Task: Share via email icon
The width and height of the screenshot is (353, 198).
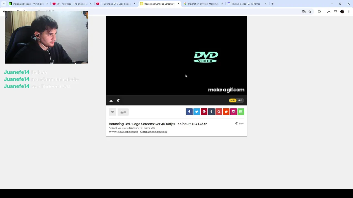Action: [x=241, y=112]
